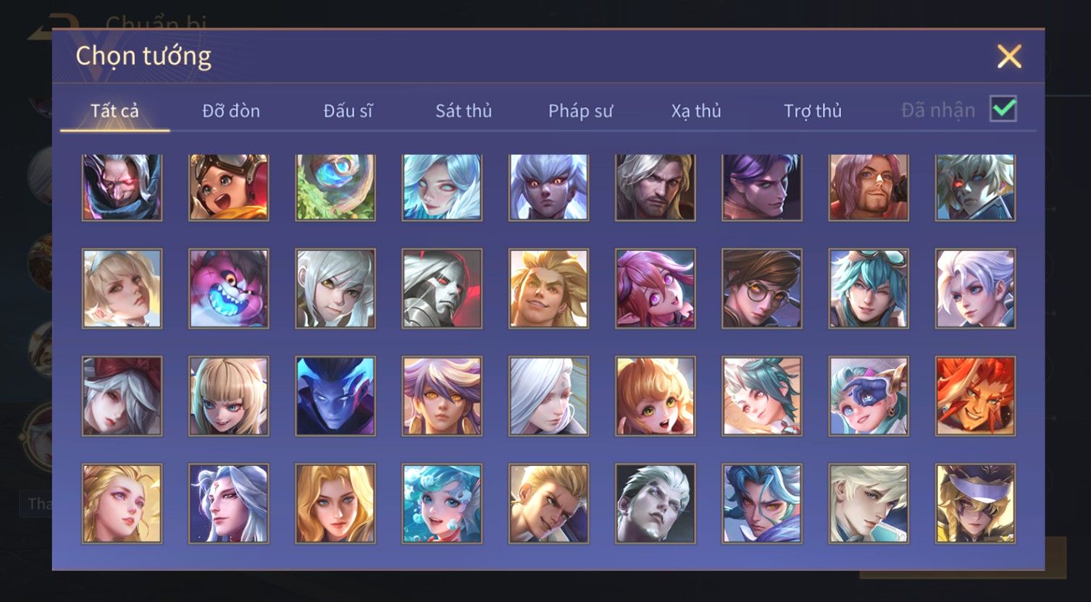
Task: Open the Đấu sĩ tab
Action: [348, 111]
